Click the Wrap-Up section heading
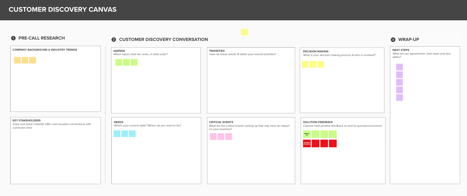Image resolution: width=467 pixels, height=196 pixels. (x=409, y=40)
